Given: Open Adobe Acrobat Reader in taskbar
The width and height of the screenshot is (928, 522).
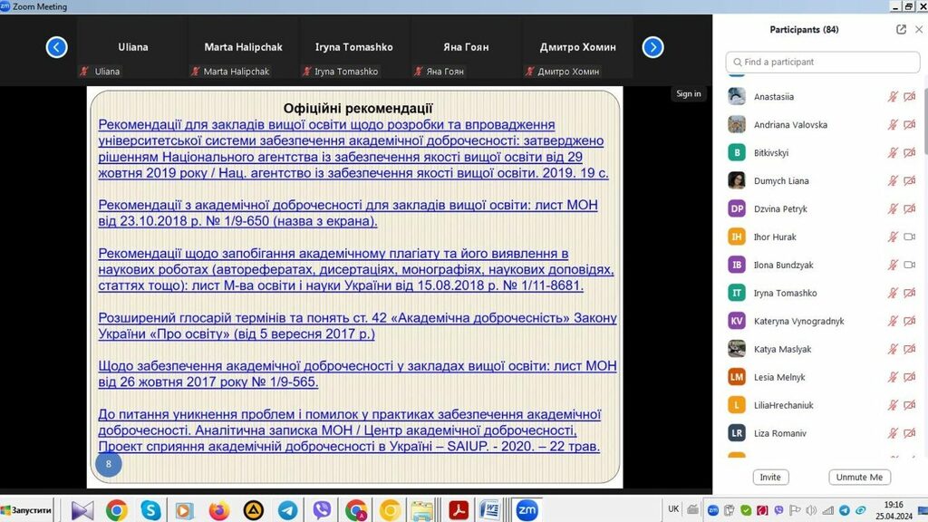Looking at the screenshot, I should (459, 510).
